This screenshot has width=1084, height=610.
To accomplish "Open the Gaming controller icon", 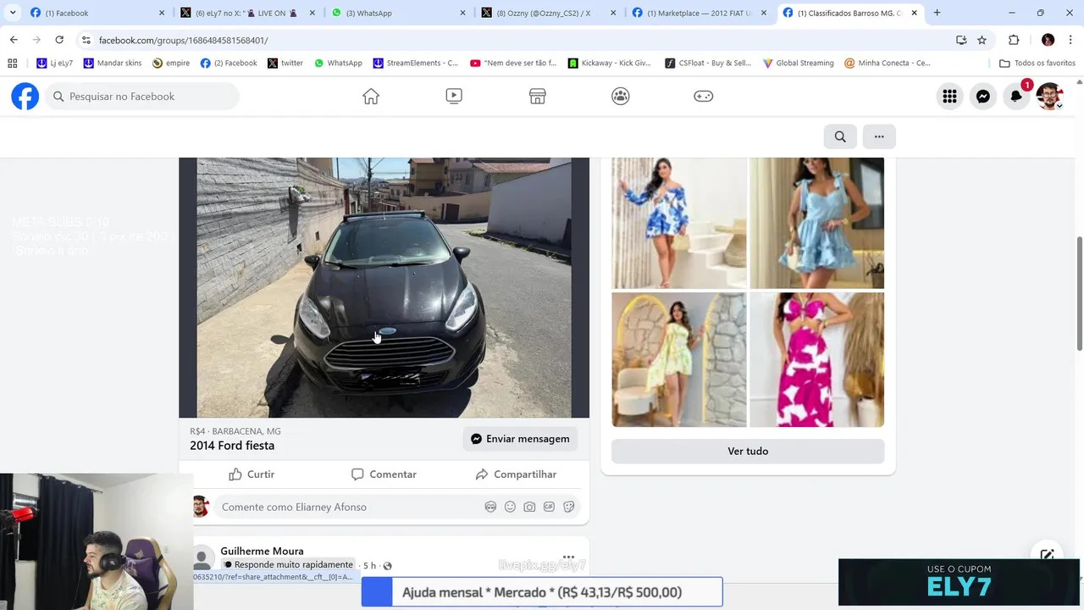I will [704, 97].
